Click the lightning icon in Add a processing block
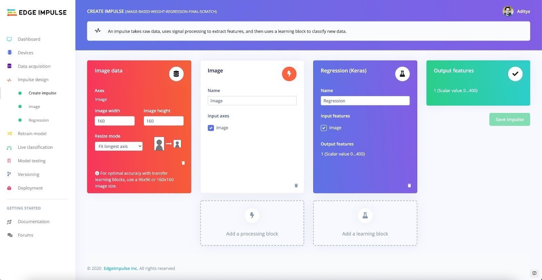Screen dimensions: 542x280 point(252,215)
